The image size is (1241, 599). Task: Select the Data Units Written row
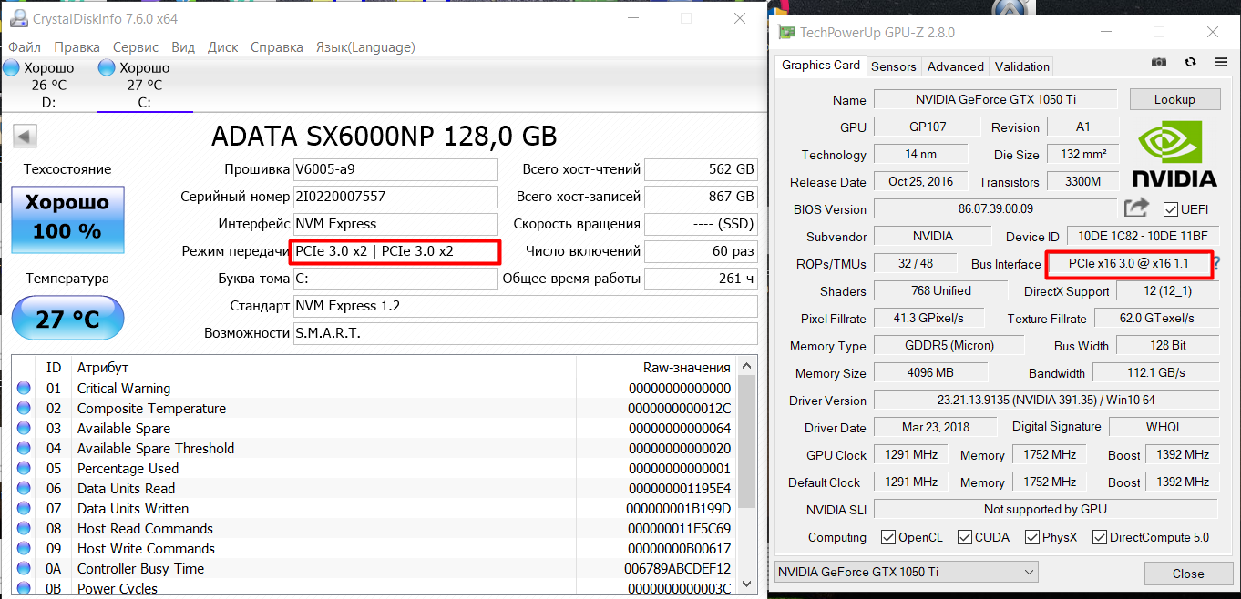pyautogui.click(x=374, y=509)
